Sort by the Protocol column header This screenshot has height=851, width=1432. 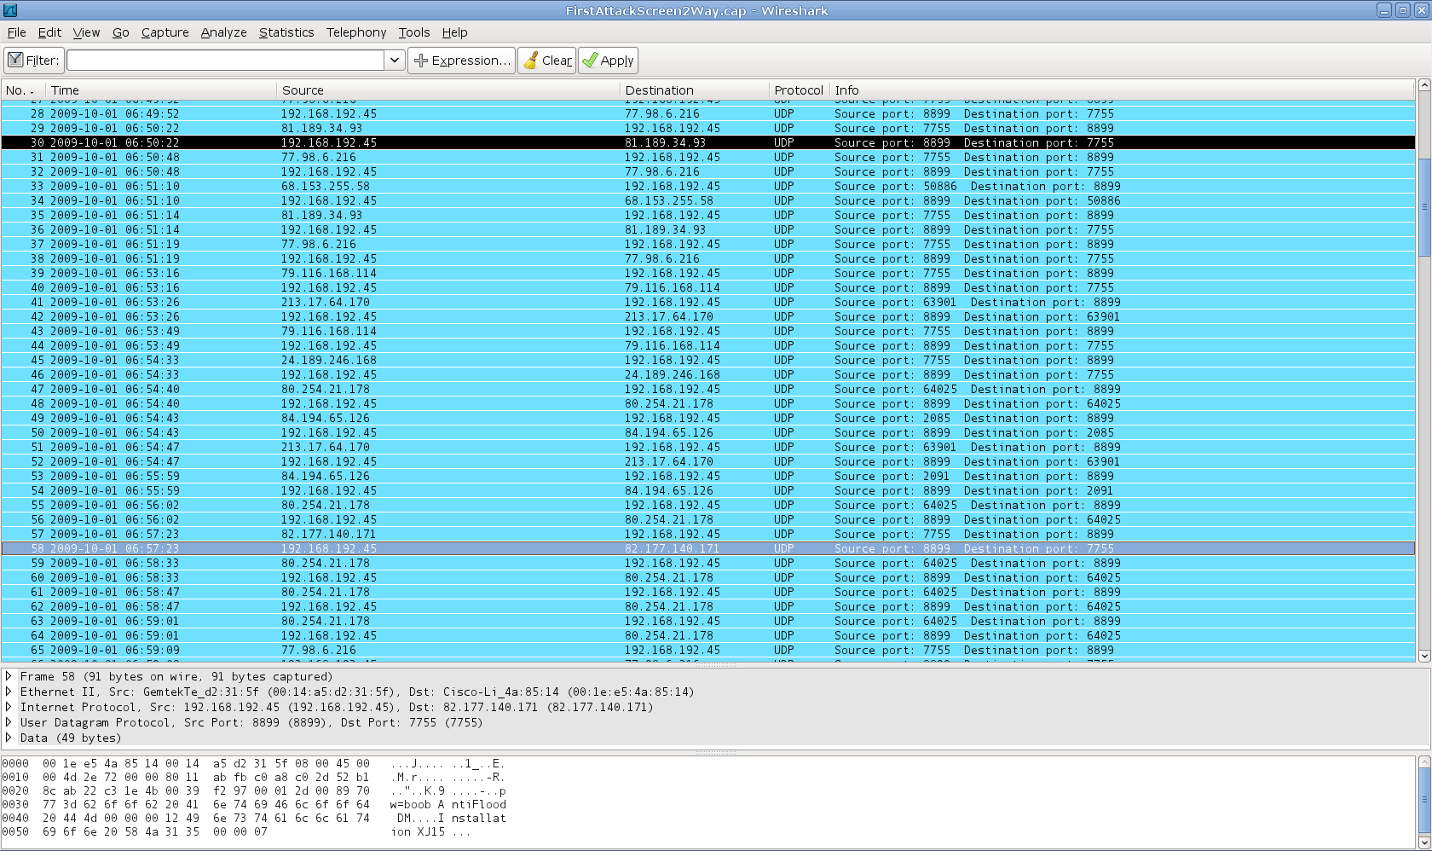click(799, 90)
